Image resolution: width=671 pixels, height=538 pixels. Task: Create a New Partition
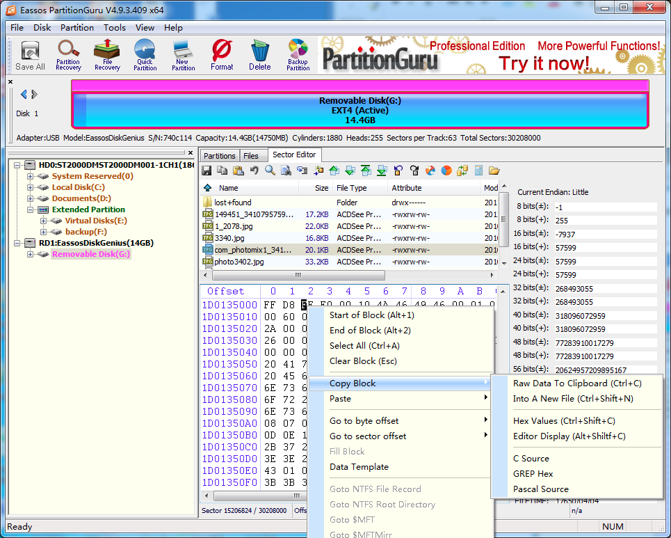[183, 55]
